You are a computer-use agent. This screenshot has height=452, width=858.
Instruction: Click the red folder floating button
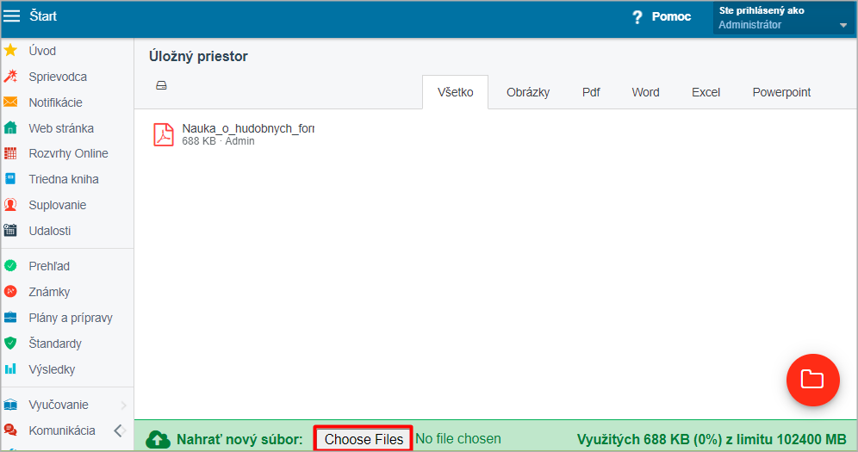pos(812,379)
